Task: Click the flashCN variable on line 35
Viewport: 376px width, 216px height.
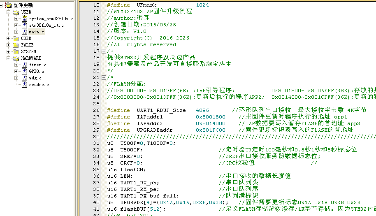Action: click(x=132, y=170)
